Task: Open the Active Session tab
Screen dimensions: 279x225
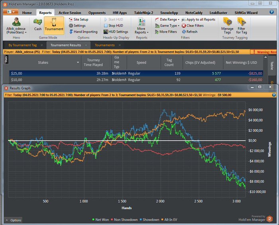Action: [x=70, y=13]
